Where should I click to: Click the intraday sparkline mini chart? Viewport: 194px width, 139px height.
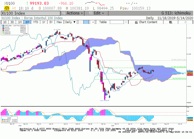point(95,3)
